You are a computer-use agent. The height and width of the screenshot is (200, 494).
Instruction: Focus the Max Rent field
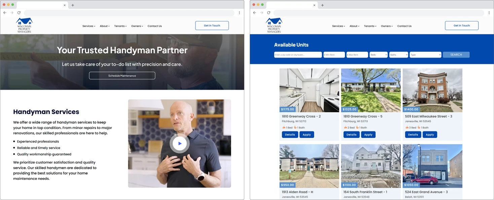click(x=357, y=55)
